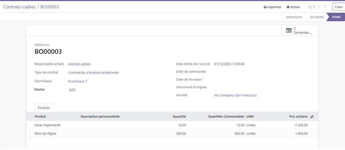This screenshot has height=150, width=345.
Task: Click the Créer button
Action: tap(338, 7)
